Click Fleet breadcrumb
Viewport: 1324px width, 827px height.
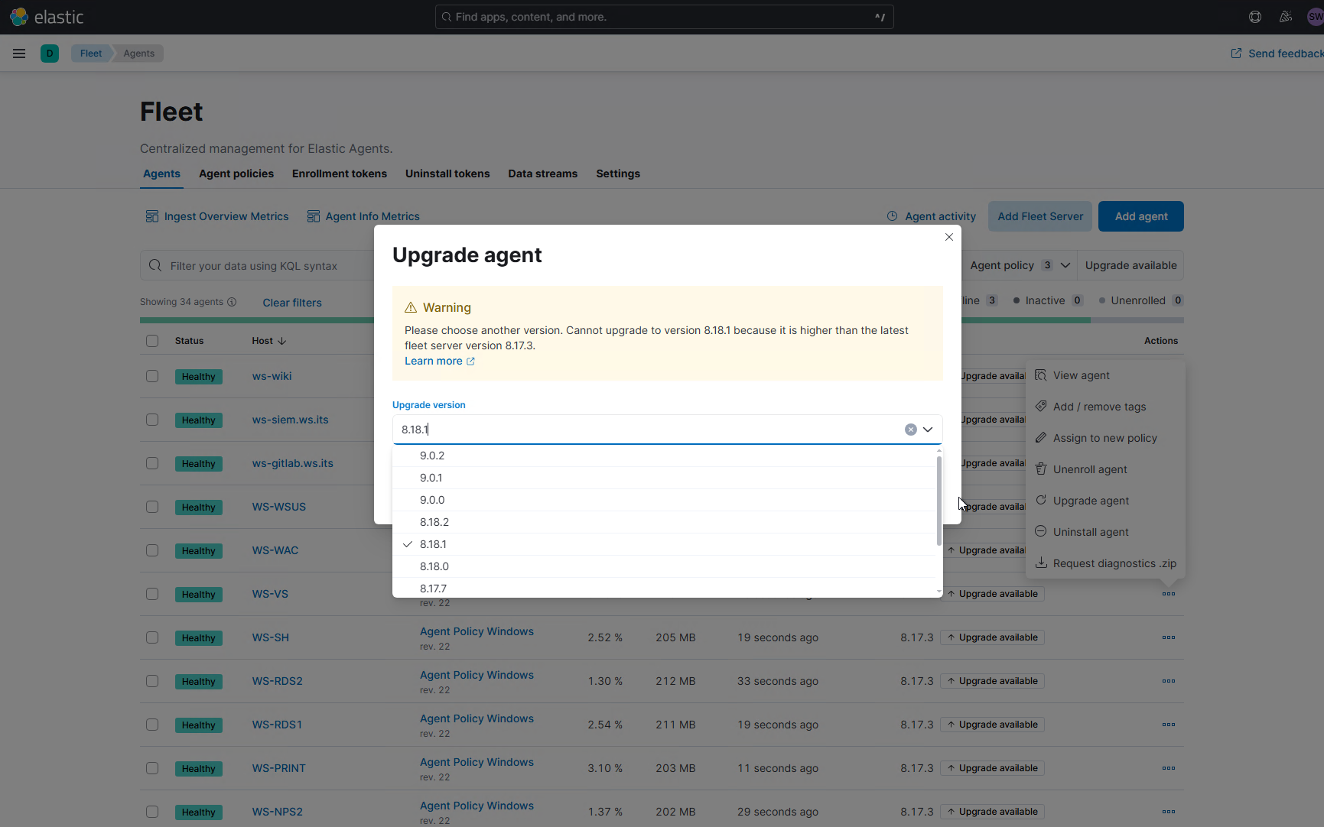coord(91,54)
